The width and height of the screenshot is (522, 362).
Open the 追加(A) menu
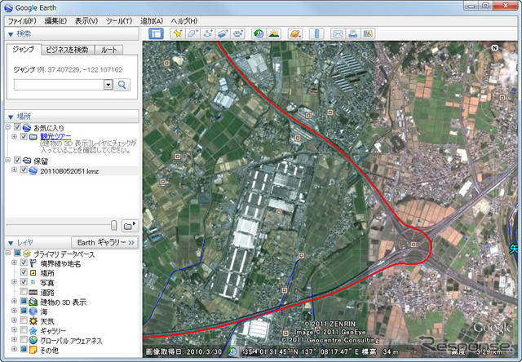[x=152, y=21]
